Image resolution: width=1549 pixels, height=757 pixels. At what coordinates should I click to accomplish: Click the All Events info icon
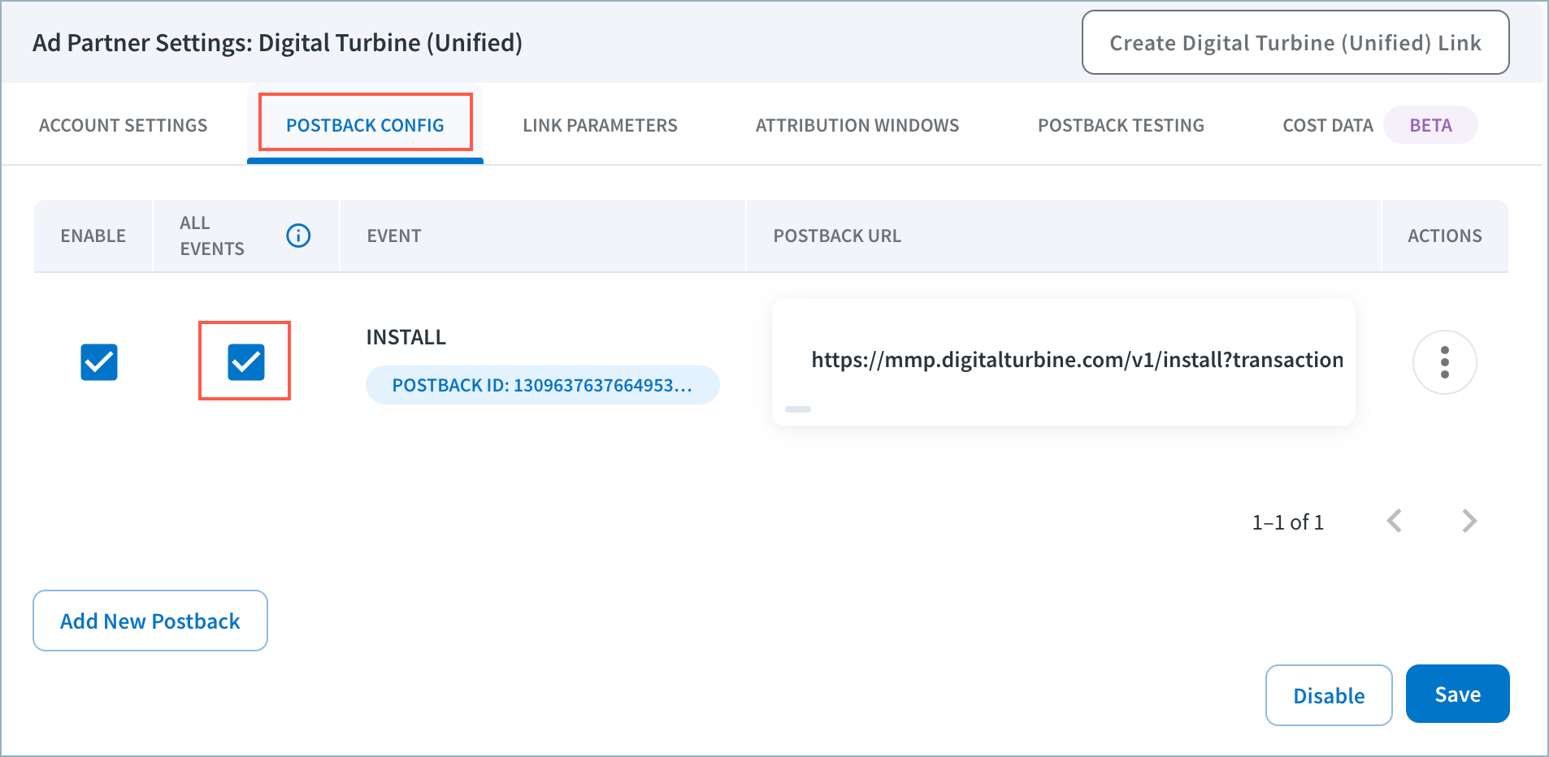[x=298, y=236]
